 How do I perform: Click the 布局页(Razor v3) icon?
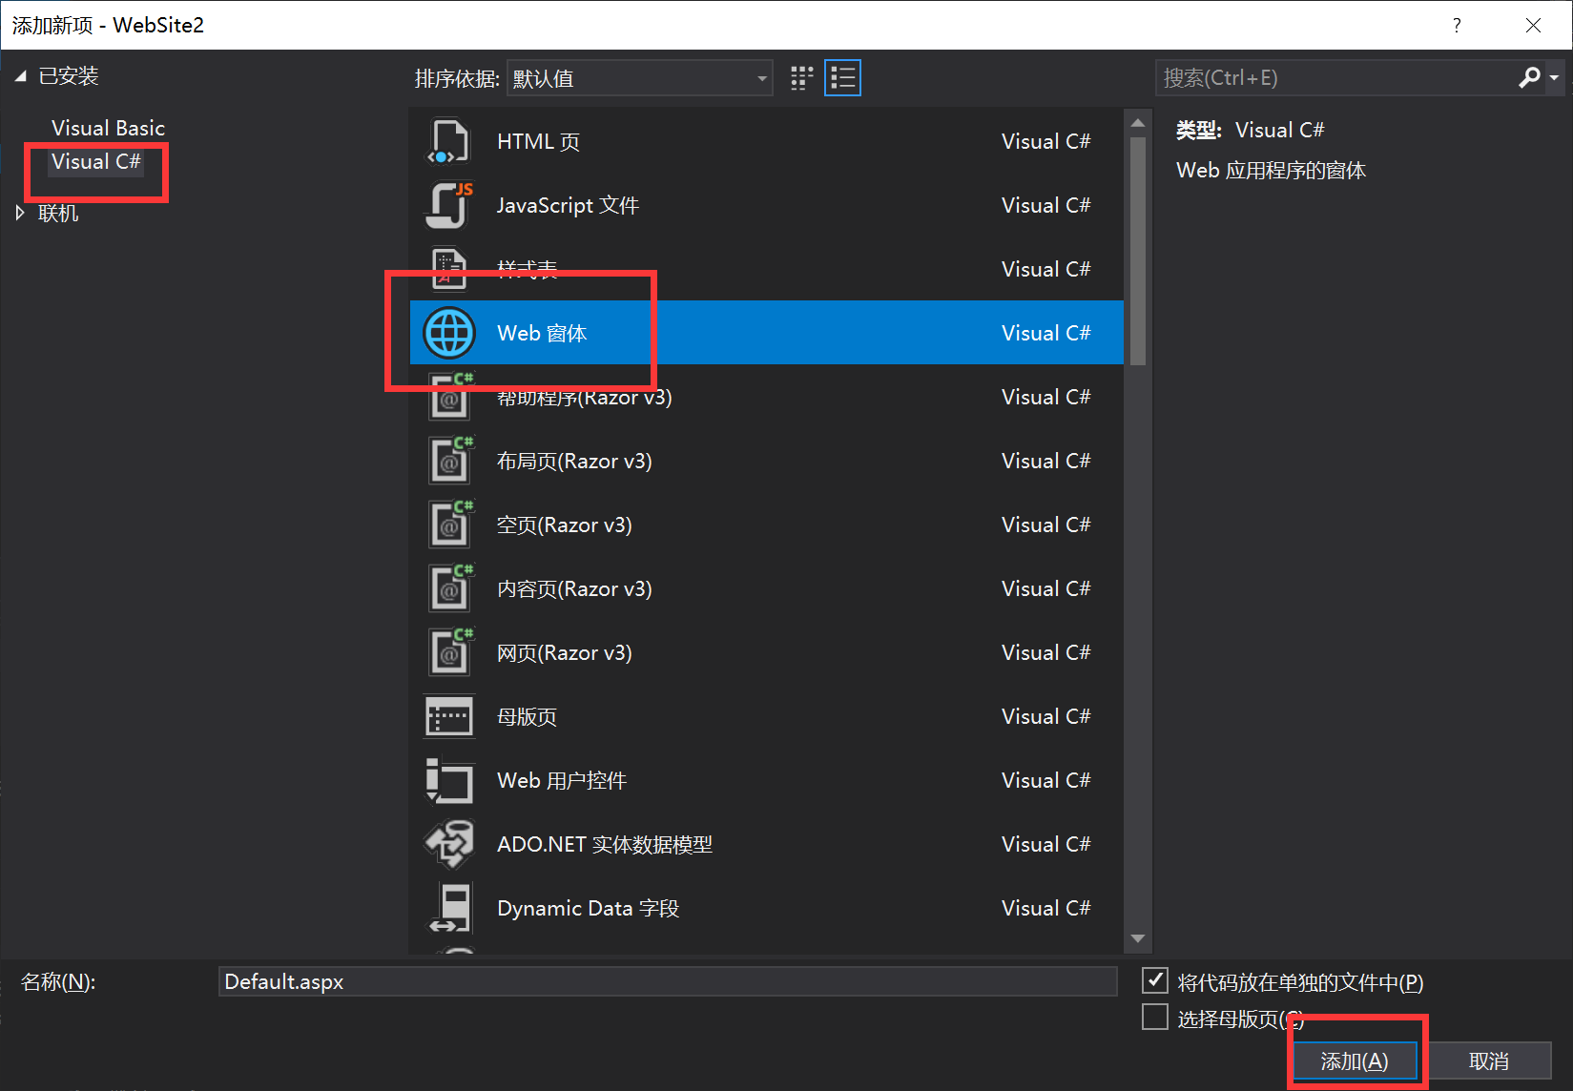(x=450, y=461)
